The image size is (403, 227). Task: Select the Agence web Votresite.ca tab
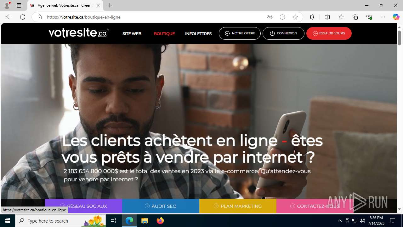(65, 5)
